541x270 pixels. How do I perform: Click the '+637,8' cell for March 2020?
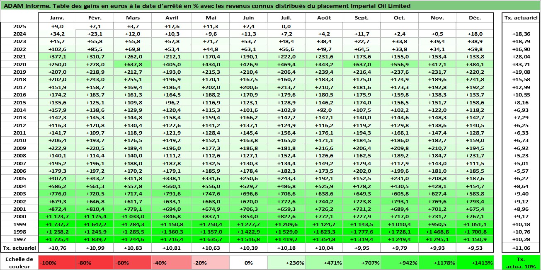(x=133, y=64)
